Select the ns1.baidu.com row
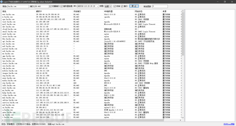236x126 pixels. point(91,44)
